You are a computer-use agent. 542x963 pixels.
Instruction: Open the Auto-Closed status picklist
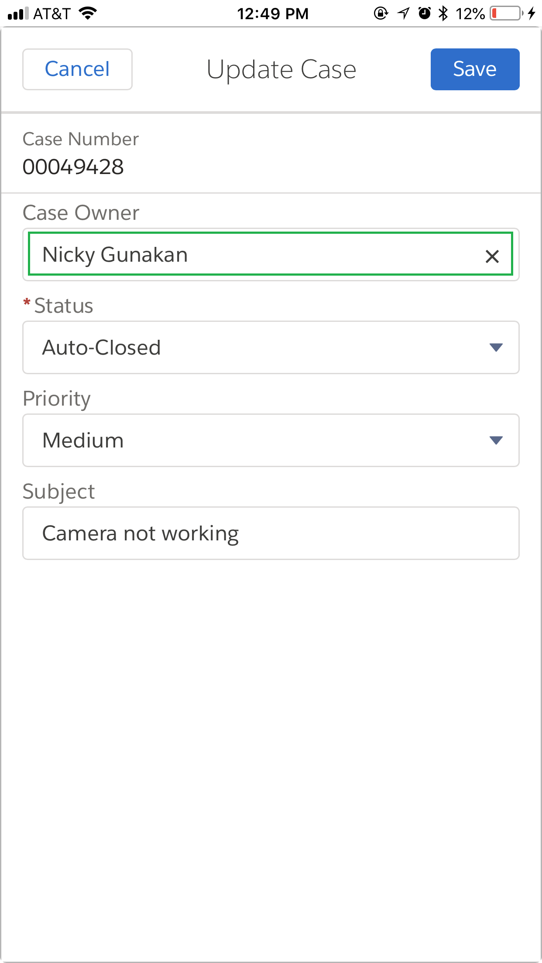262,348
